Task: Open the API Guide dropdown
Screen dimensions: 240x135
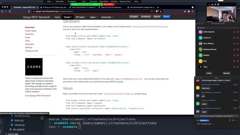Action: (x=81, y=17)
